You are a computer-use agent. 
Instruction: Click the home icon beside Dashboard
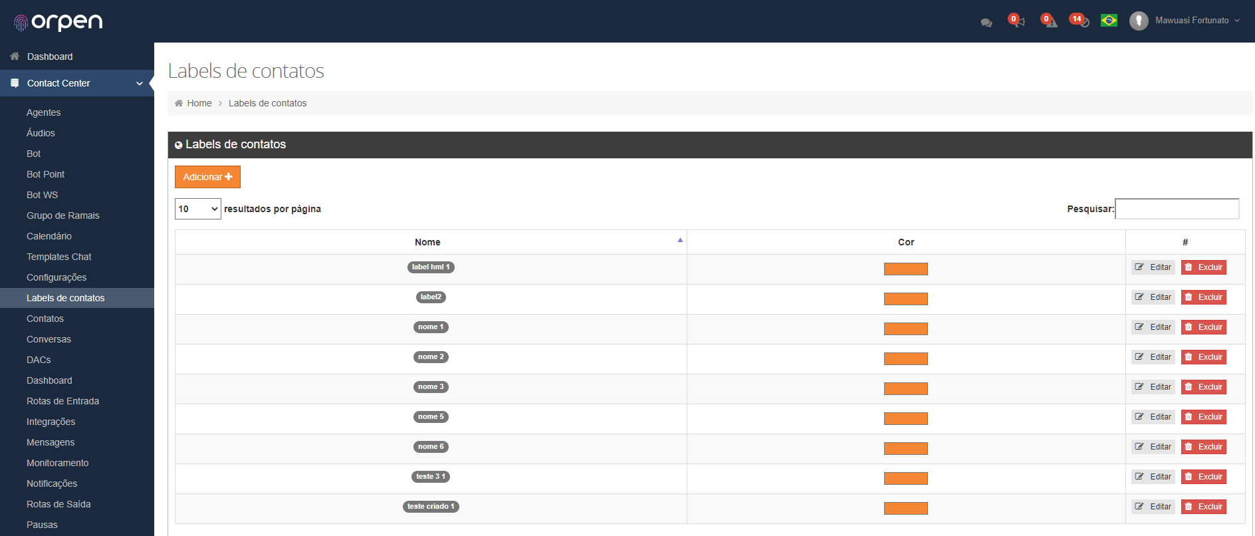pos(15,57)
